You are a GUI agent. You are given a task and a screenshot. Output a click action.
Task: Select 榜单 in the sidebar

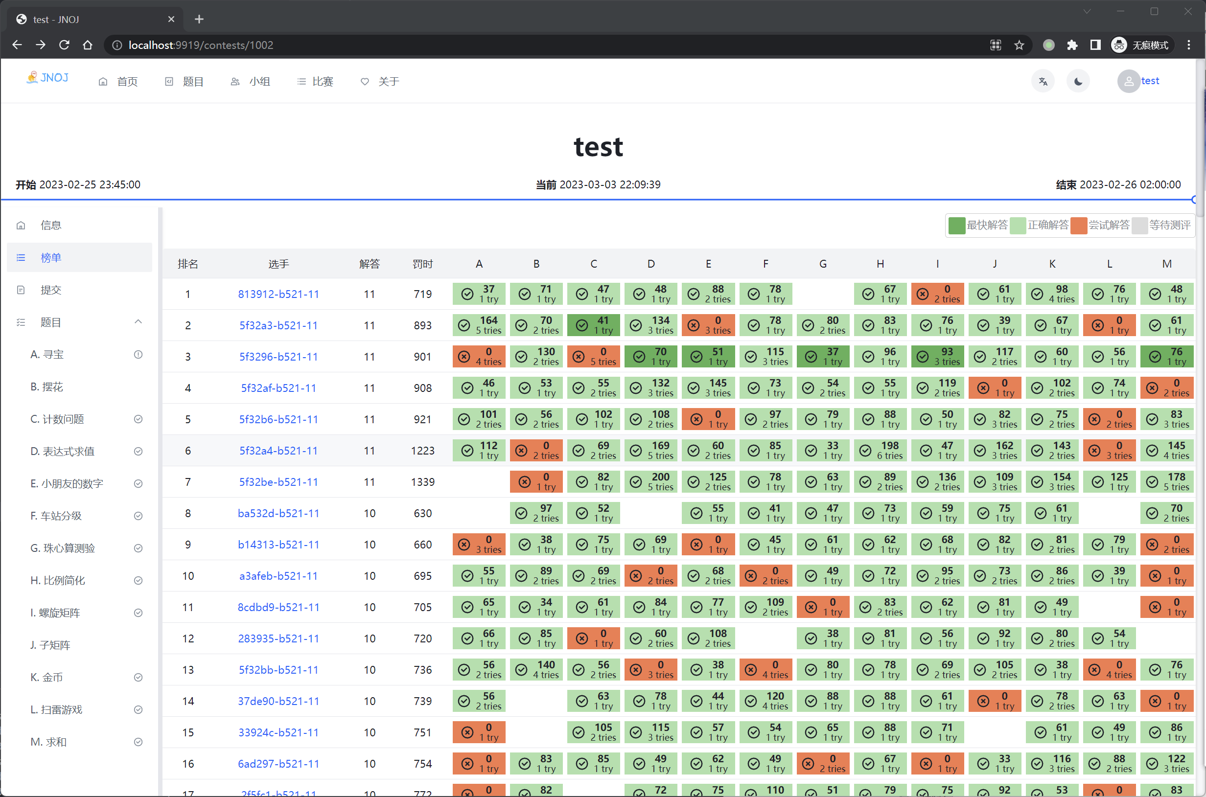click(x=80, y=258)
